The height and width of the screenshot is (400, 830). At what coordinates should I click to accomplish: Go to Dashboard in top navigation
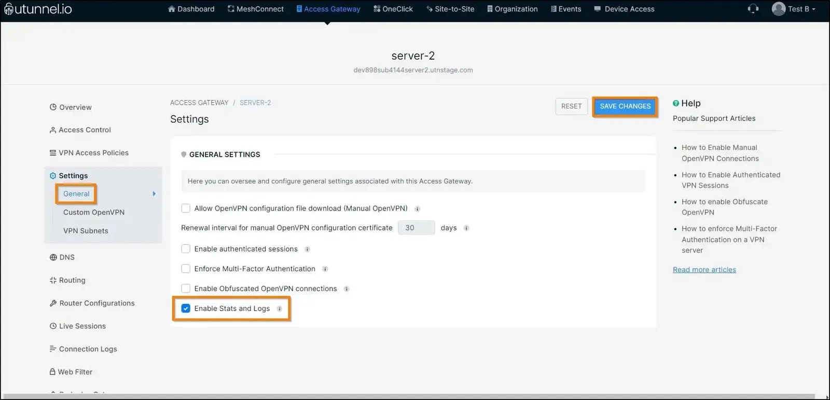pos(191,9)
